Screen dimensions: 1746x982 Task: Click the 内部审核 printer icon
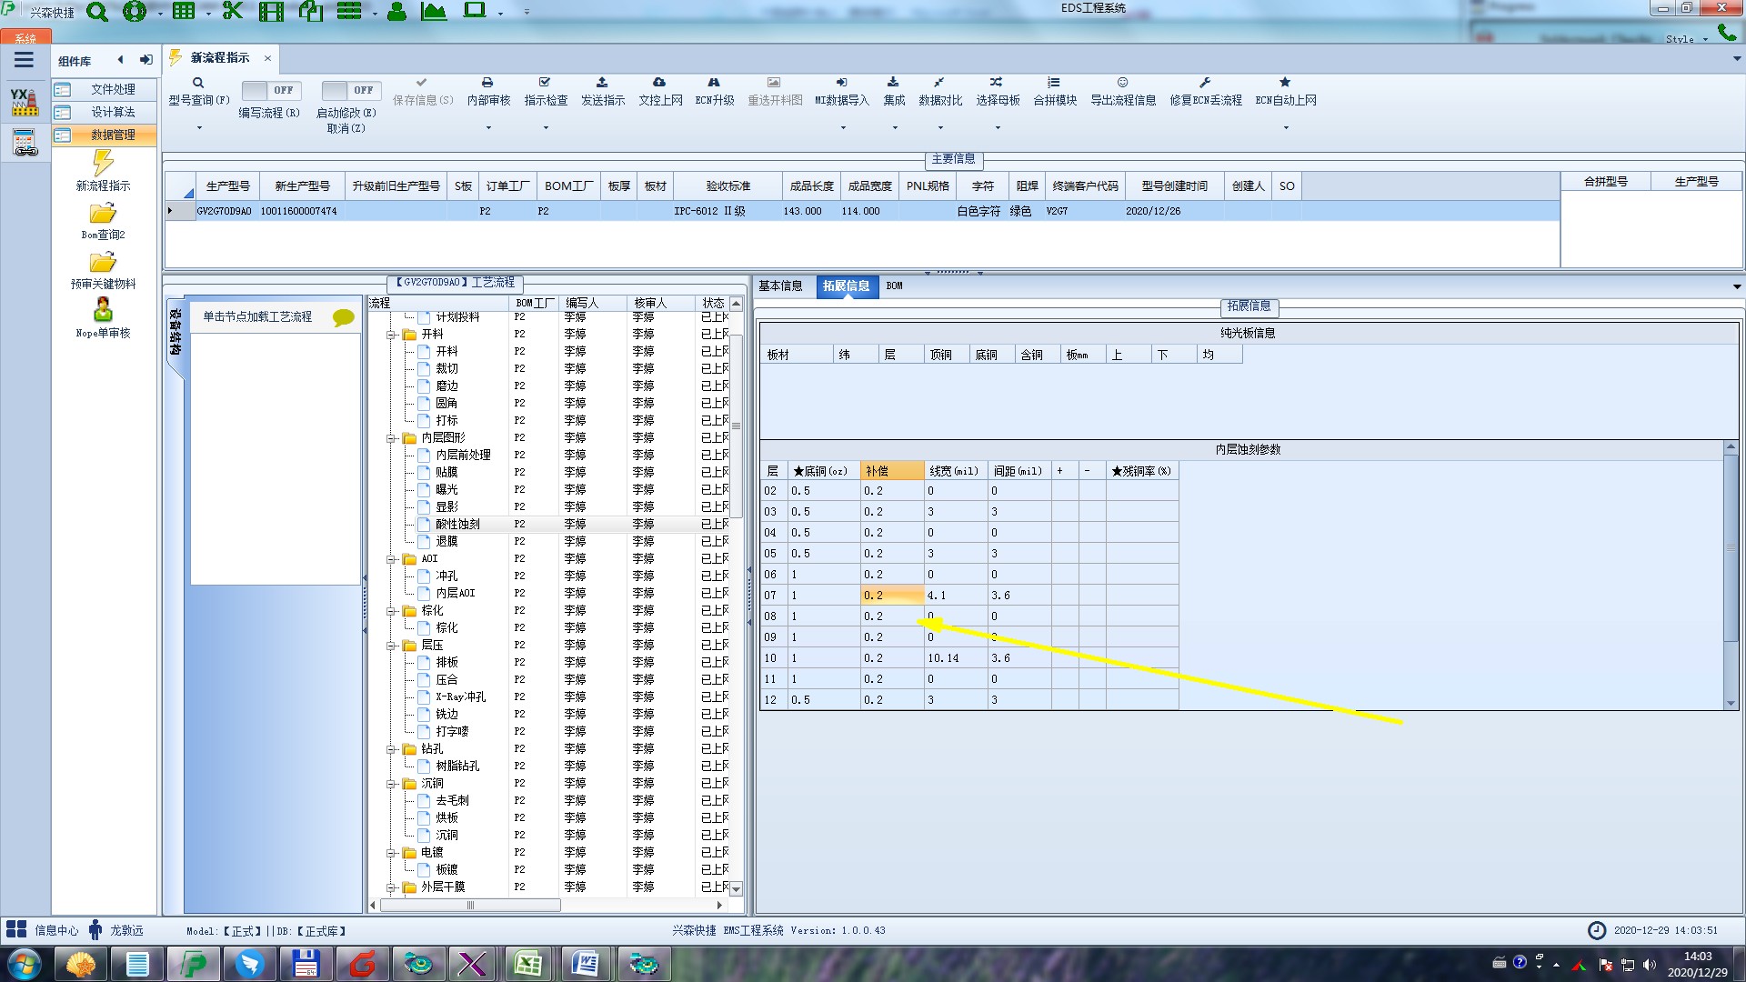pos(487,83)
